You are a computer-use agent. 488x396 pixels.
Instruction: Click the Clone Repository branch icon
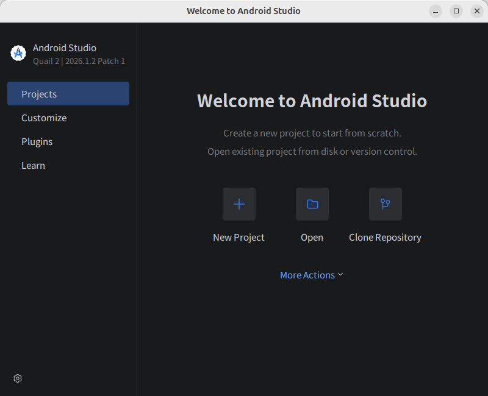tap(386, 204)
